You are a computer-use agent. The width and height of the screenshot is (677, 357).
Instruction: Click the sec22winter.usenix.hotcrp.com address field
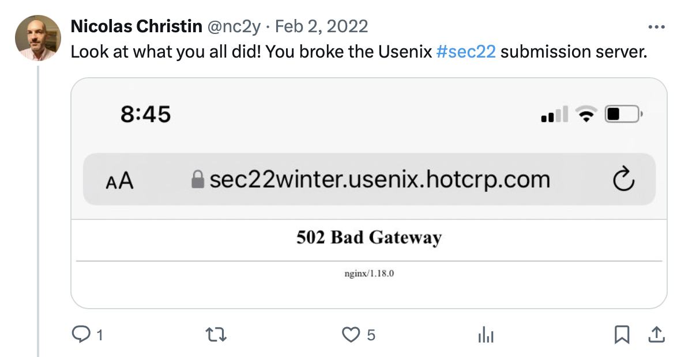pos(379,180)
